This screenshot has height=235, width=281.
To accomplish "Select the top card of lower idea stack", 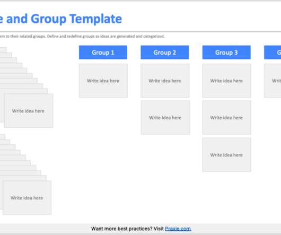I will 27,197.
